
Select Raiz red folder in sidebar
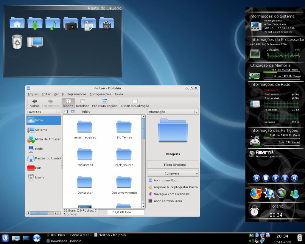click(43, 168)
